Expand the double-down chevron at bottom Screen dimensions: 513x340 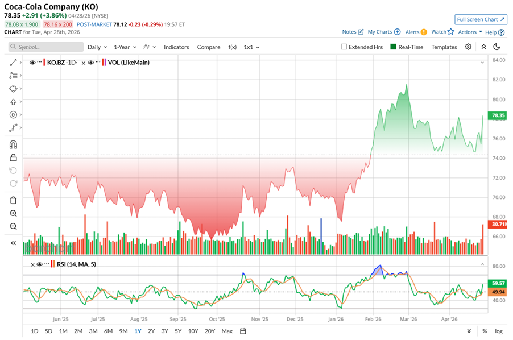click(469, 331)
